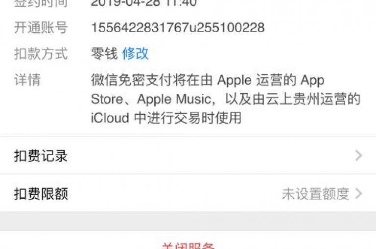Tap the red 关闭服务 button
This screenshot has width=376, height=249.
(x=188, y=246)
